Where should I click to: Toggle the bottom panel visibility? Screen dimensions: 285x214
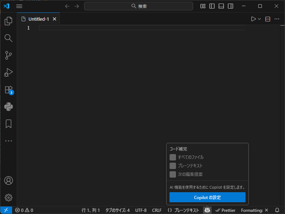[221, 6]
